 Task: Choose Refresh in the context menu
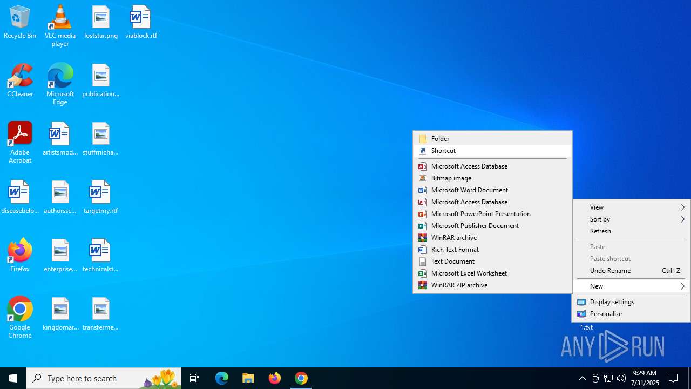(631, 231)
